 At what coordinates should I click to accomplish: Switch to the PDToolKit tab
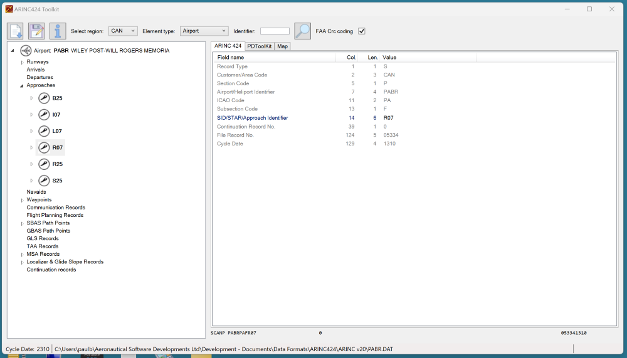(259, 46)
